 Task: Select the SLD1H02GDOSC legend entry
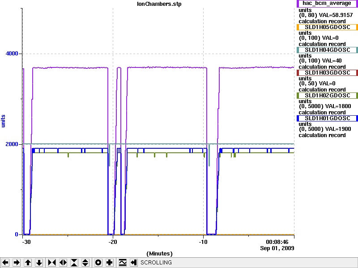click(x=327, y=96)
